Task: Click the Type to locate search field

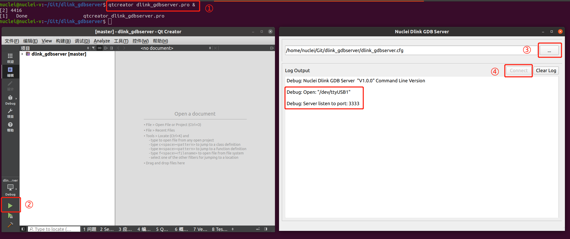Action: coord(54,229)
